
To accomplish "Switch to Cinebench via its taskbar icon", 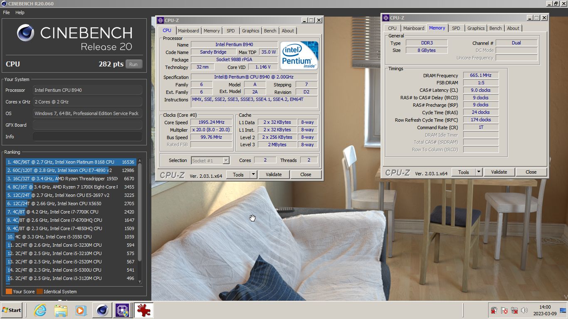I will pos(102,310).
